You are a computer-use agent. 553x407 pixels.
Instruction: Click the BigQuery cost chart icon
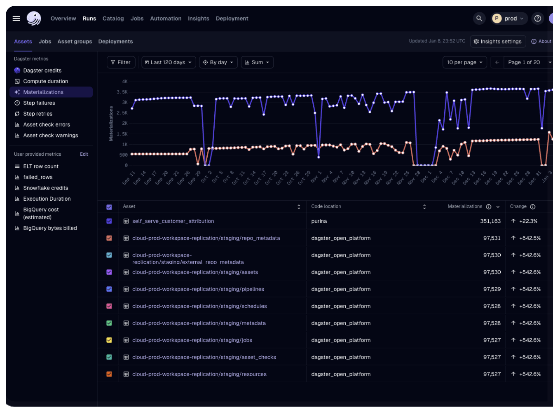tap(17, 213)
